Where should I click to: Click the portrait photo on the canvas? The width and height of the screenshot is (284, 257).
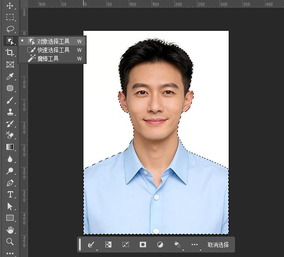pyautogui.click(x=156, y=132)
